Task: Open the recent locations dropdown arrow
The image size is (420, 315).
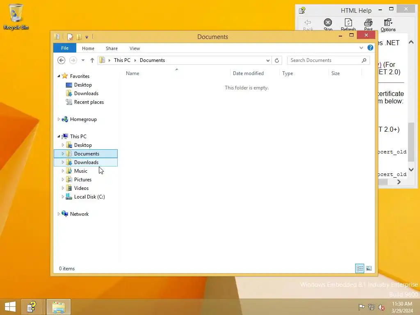Action: point(83,60)
